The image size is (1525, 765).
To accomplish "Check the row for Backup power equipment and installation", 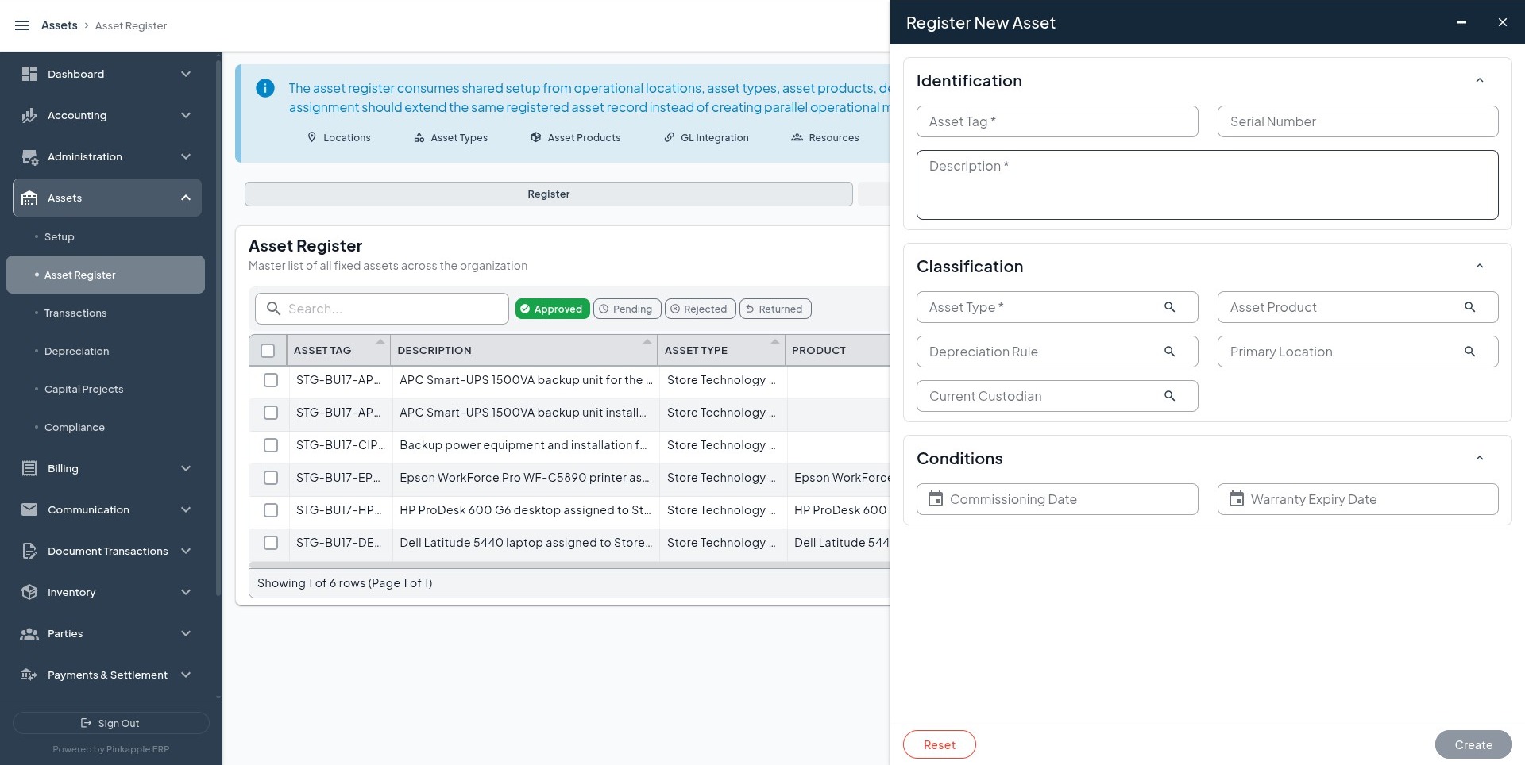I will click(271, 445).
